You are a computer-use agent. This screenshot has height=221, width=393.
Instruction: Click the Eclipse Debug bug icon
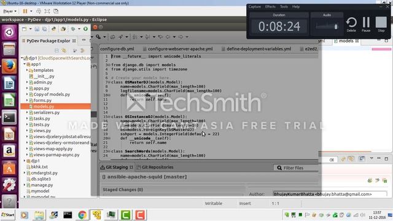click(73, 29)
